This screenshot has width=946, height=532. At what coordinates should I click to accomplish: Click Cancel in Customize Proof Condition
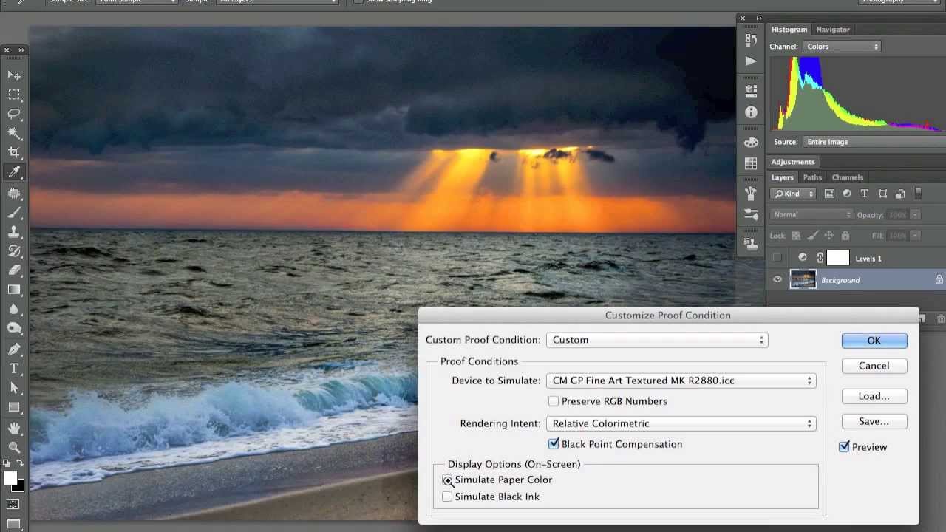pos(874,366)
